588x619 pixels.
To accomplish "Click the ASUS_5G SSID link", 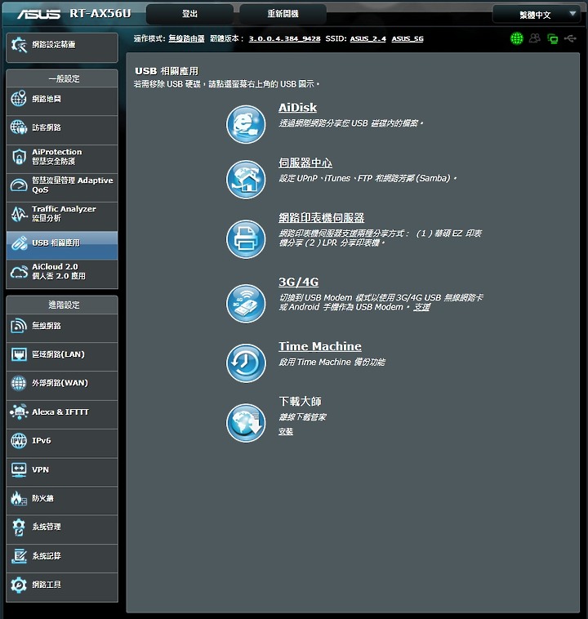I will coord(408,38).
